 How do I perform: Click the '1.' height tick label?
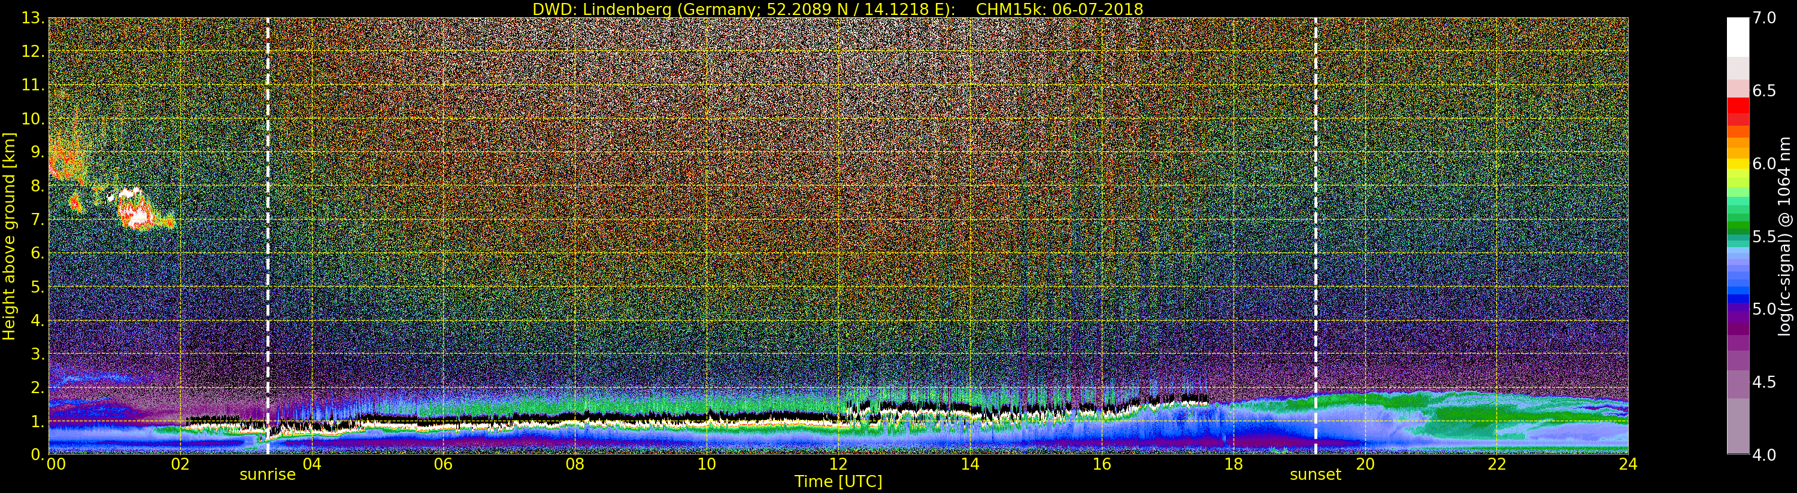click(37, 421)
